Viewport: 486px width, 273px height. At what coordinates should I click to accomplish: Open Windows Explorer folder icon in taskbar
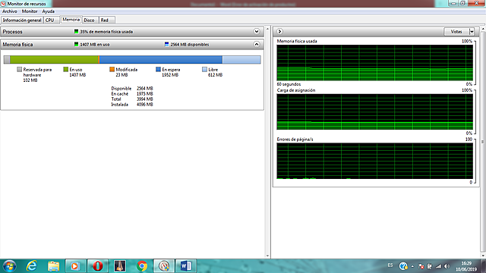(53, 266)
